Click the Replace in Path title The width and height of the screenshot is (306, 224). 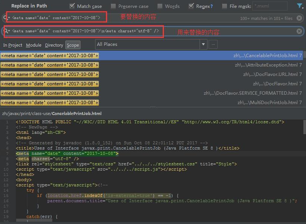pos(29,6)
